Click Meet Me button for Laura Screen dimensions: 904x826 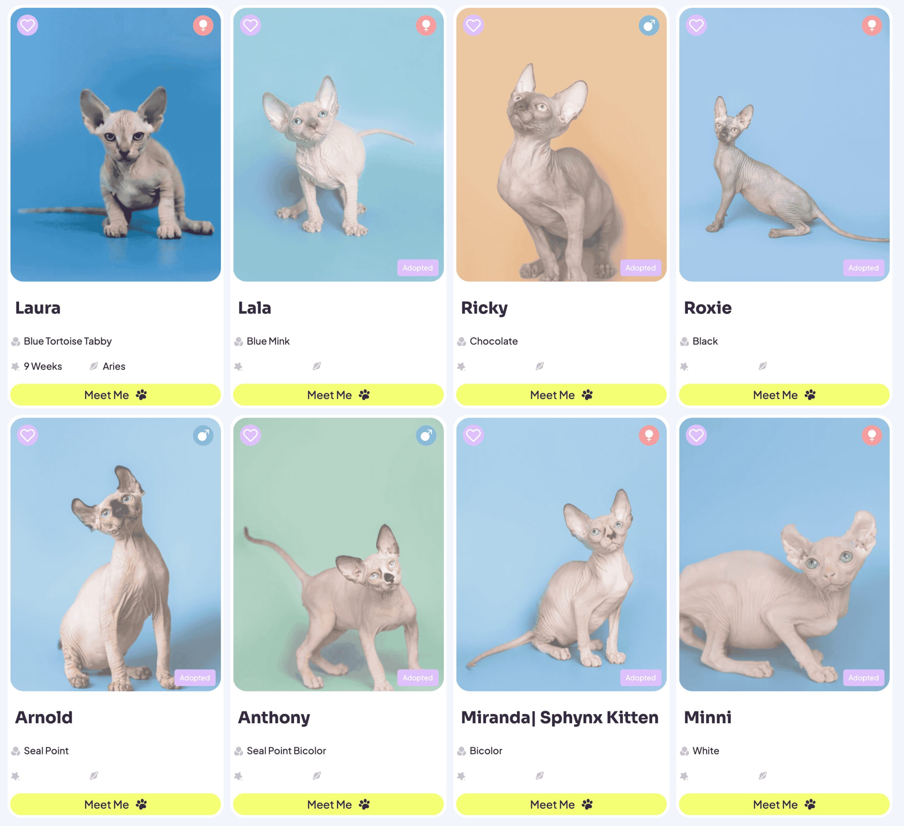point(115,395)
